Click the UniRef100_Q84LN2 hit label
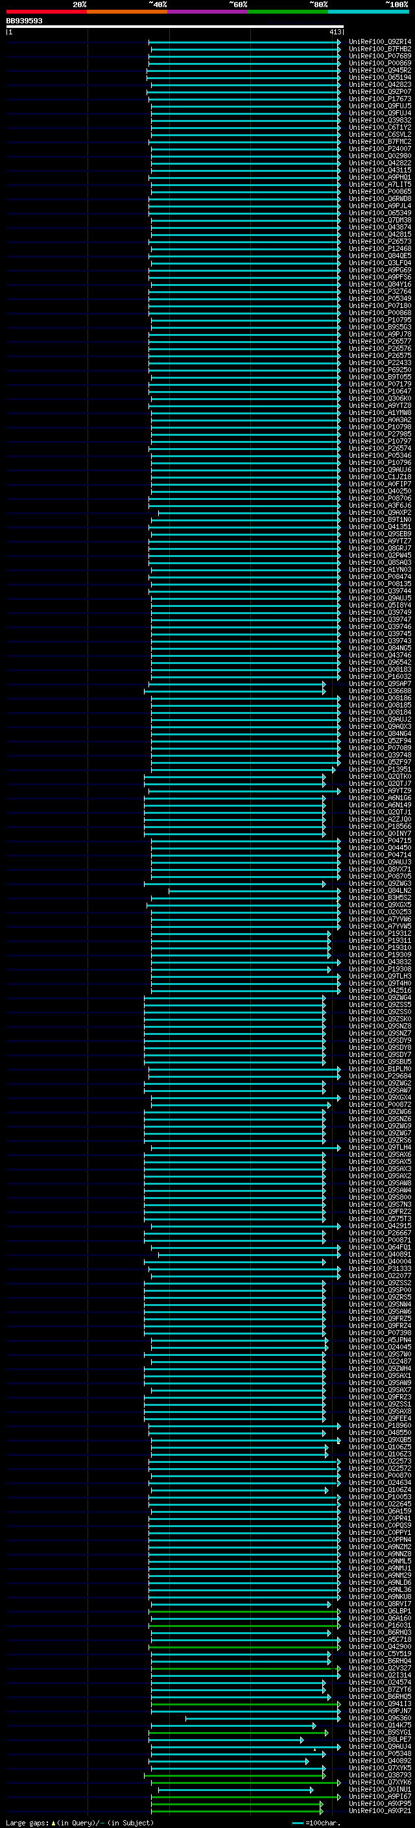415x1828 pixels. click(380, 891)
